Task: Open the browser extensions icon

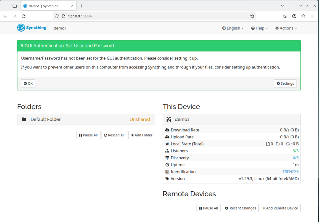Action: tap(303, 16)
